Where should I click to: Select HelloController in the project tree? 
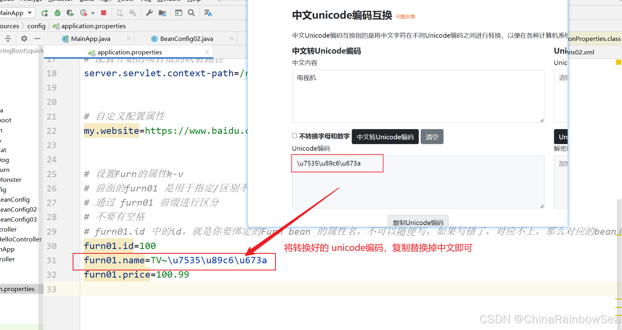[x=21, y=239]
